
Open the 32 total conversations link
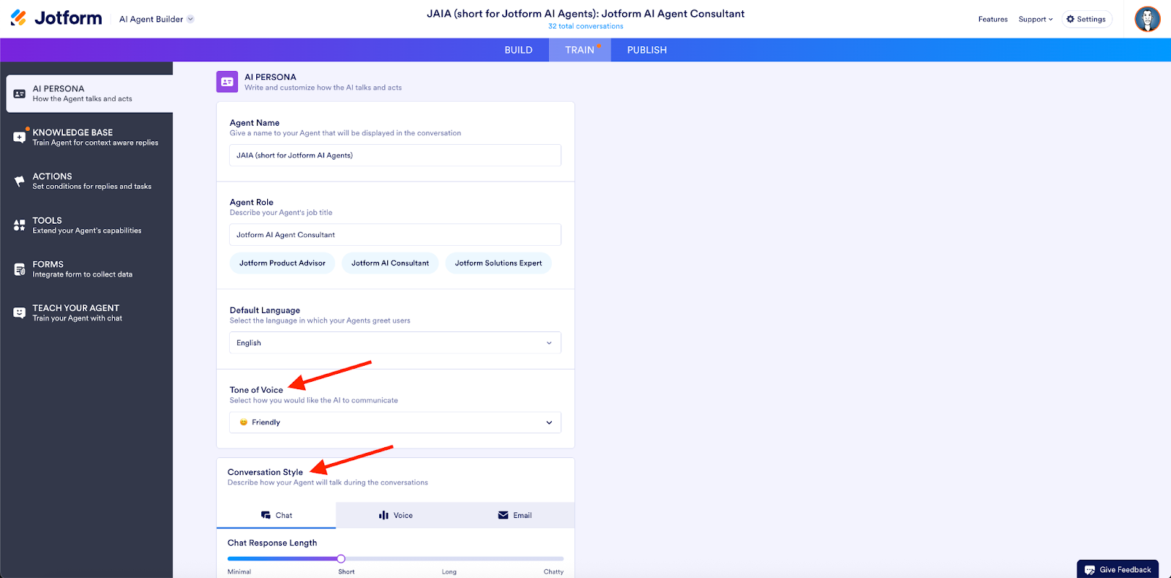pos(585,26)
